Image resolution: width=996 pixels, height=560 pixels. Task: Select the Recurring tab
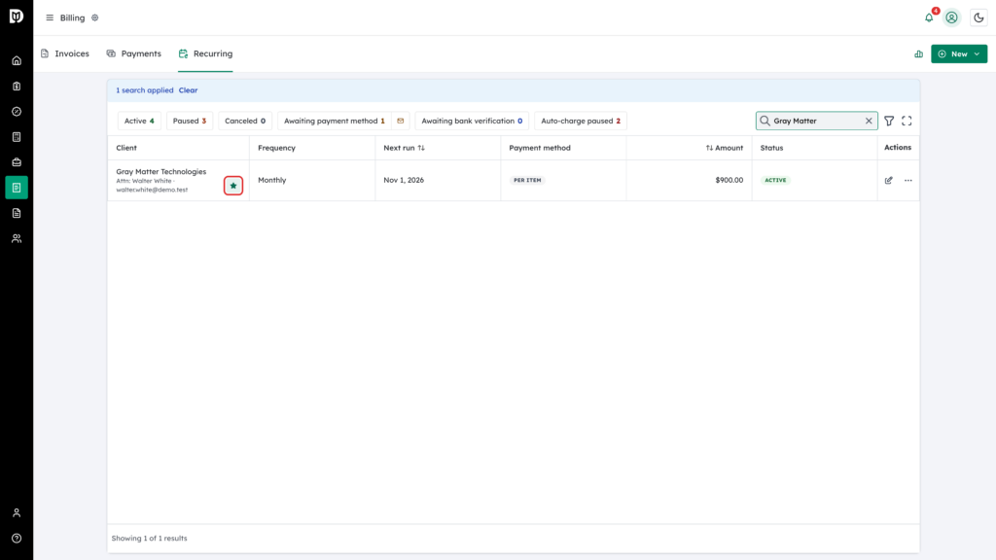coord(206,54)
